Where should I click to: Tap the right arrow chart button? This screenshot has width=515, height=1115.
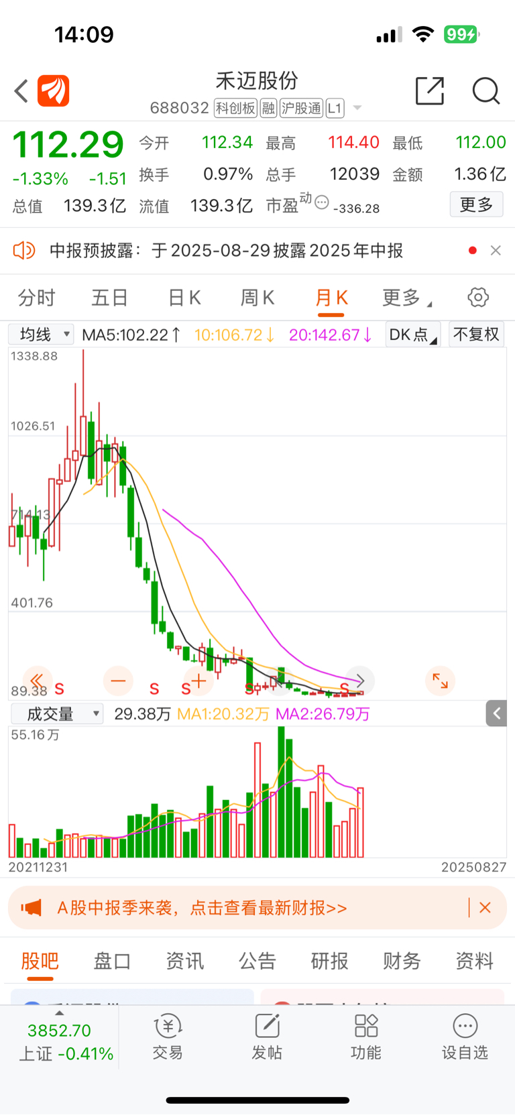point(359,681)
